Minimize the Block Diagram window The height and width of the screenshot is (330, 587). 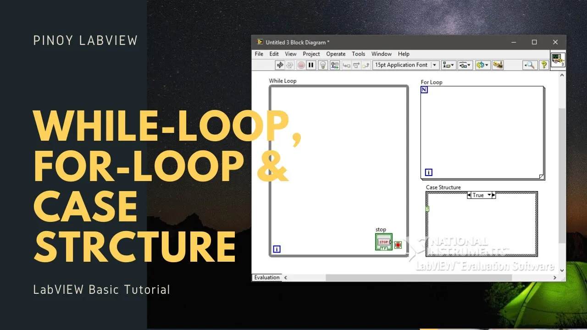[x=513, y=42]
